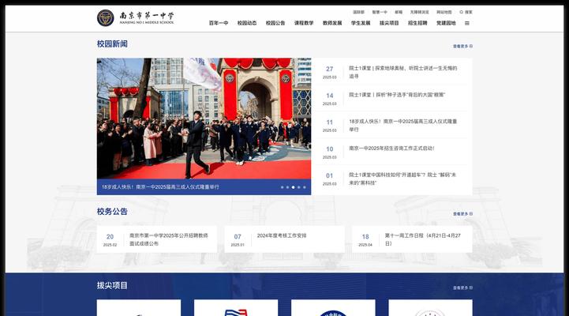Screen dimensions: 569x316
Task: Open the hamburger menu icon in the navigation
Action: click(467, 23)
